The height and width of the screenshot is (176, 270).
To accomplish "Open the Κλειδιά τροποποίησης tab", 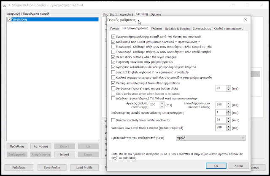I will pyautogui.click(x=228, y=29).
